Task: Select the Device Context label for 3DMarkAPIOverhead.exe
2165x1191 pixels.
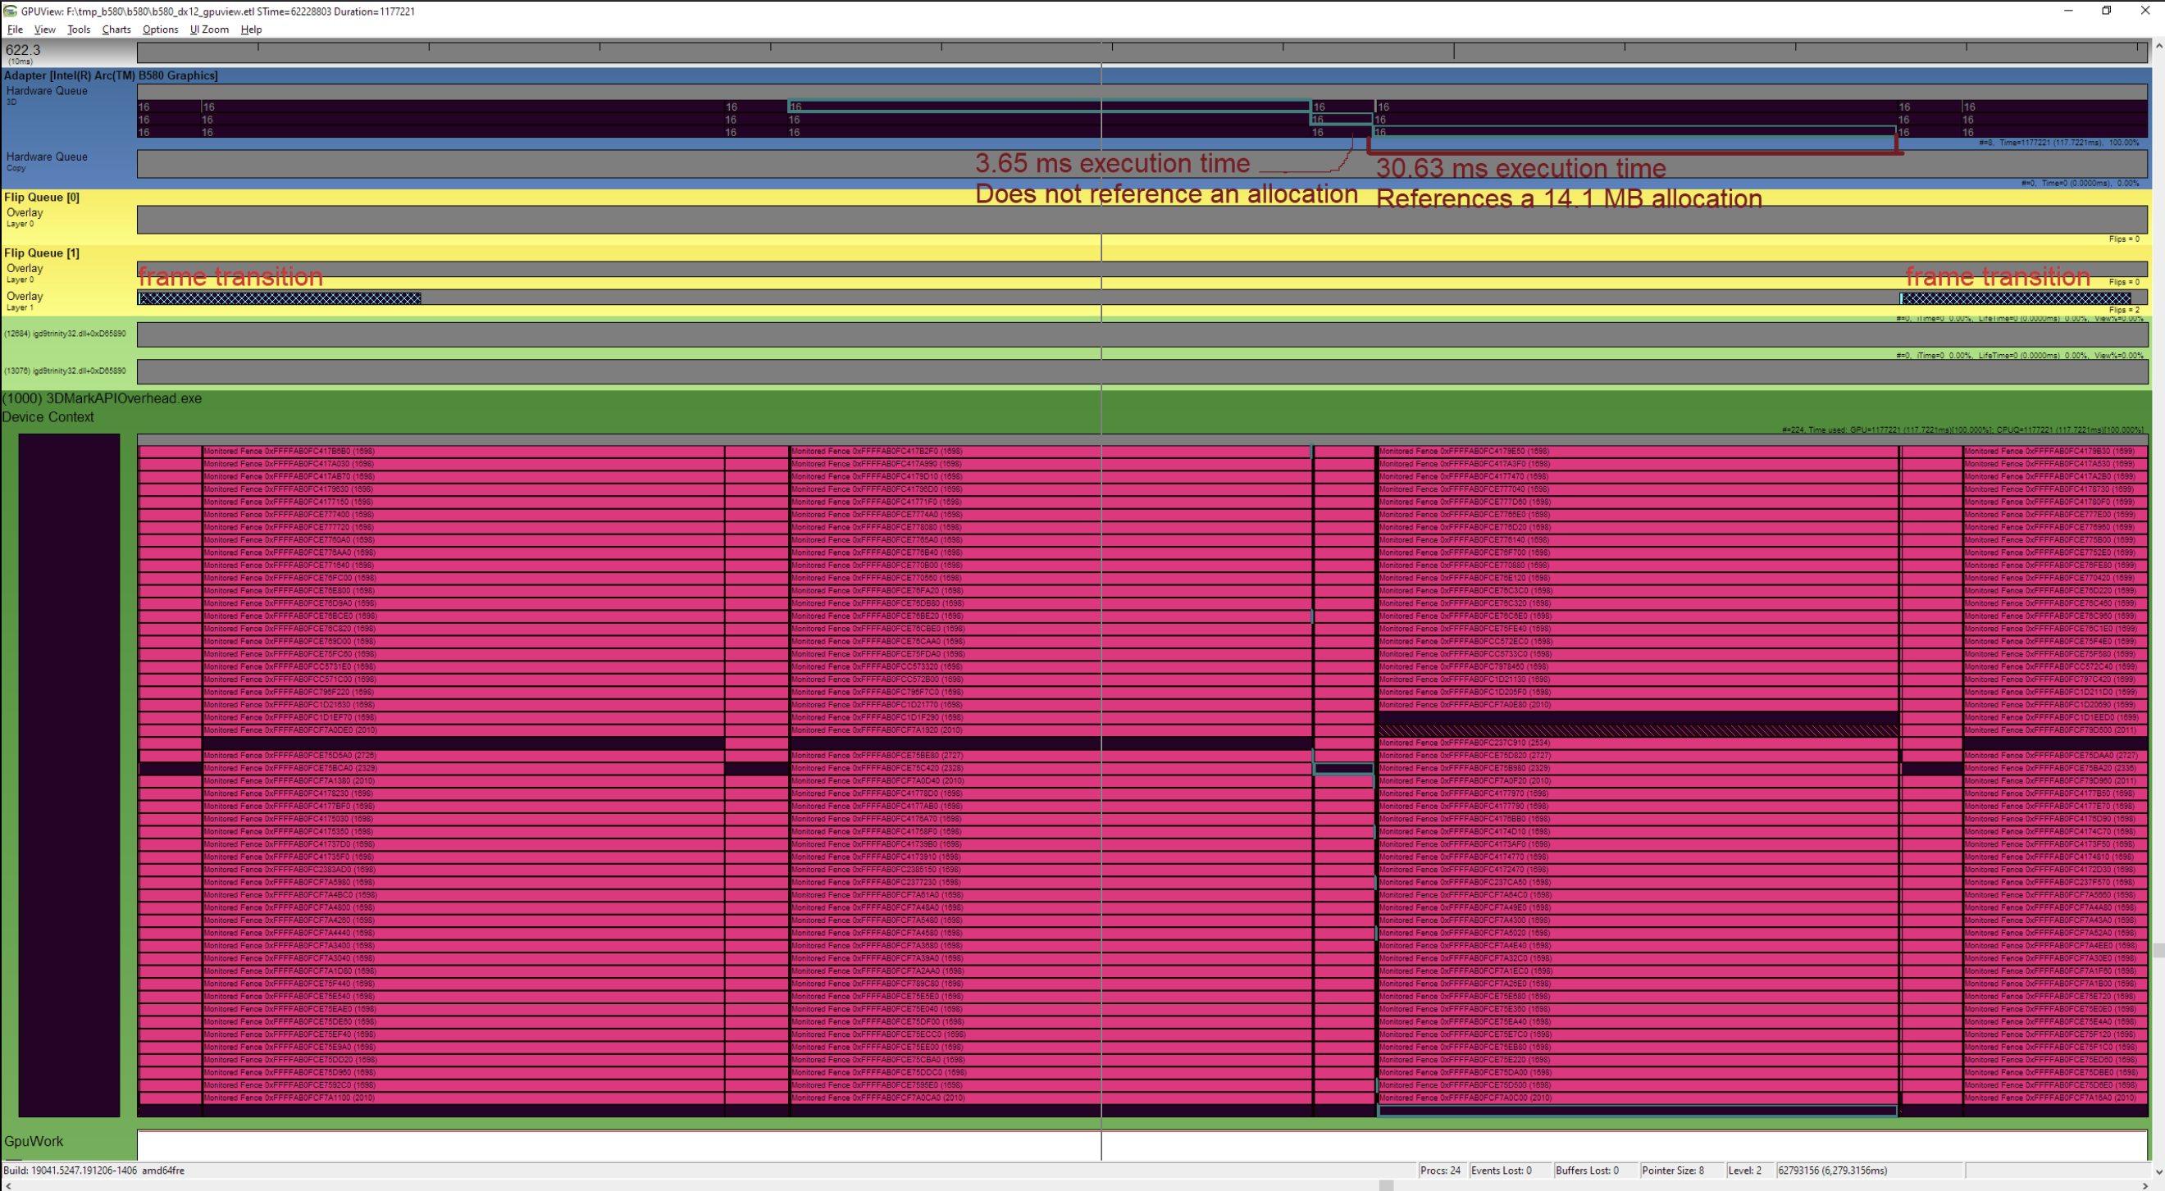Action: [x=48, y=416]
